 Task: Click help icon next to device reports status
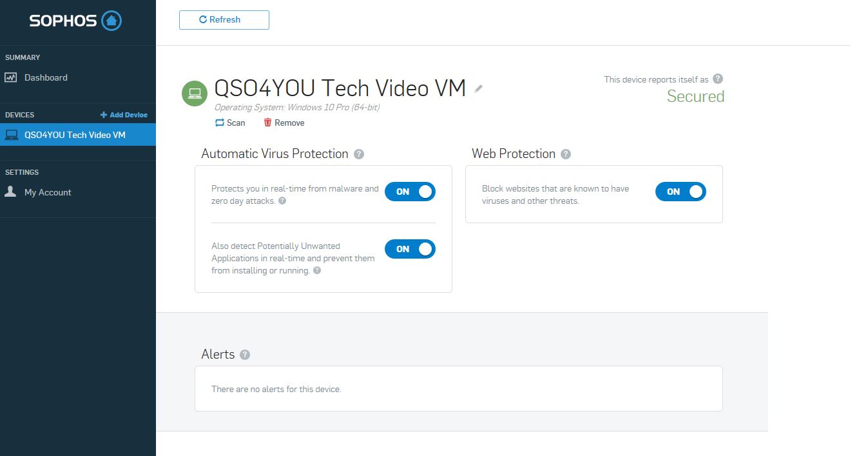718,79
